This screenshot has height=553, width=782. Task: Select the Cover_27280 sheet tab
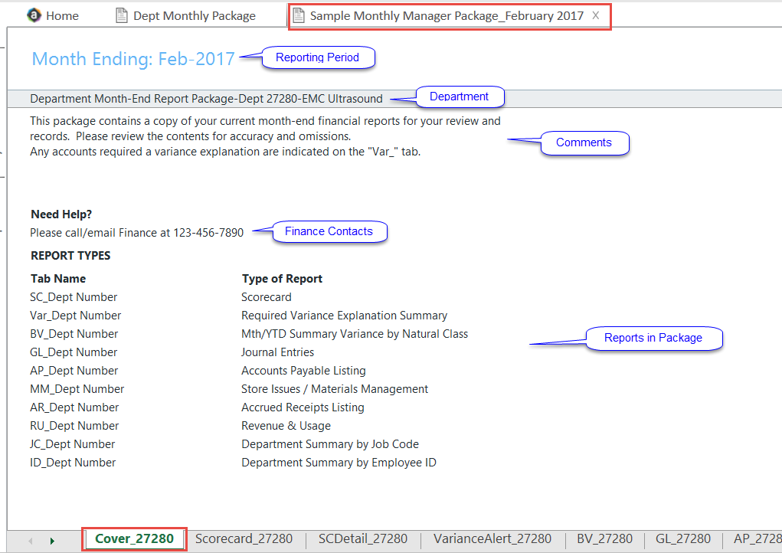[x=134, y=538]
